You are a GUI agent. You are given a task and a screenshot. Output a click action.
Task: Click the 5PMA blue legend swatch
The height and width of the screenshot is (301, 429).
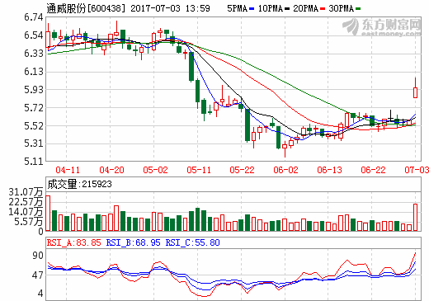click(x=252, y=9)
